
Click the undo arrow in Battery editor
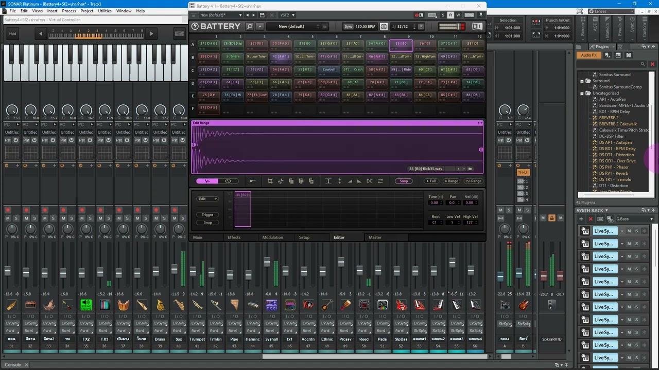pyautogui.click(x=253, y=181)
